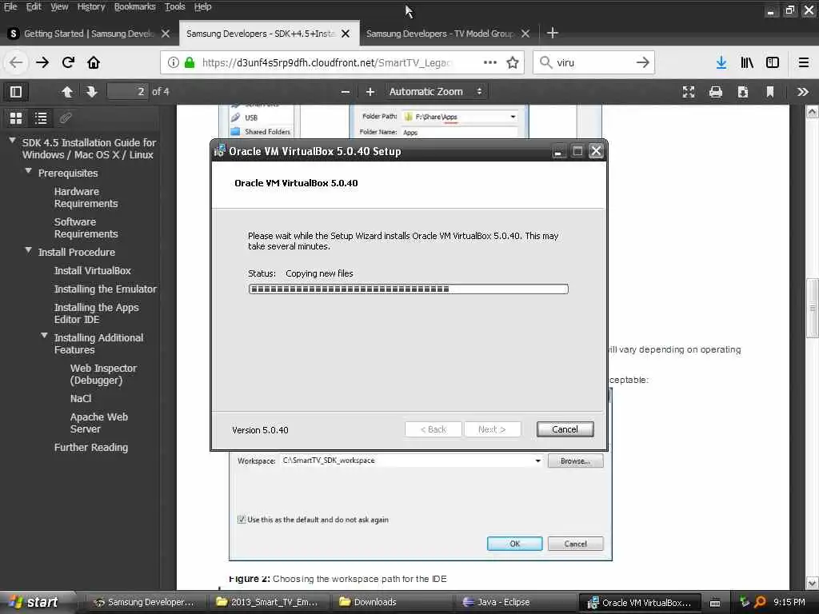819x614 pixels.
Task: Go to previous PDF page
Action: [x=67, y=92]
